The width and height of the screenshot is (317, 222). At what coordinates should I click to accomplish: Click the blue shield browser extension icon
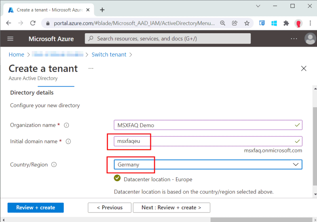click(x=262, y=23)
